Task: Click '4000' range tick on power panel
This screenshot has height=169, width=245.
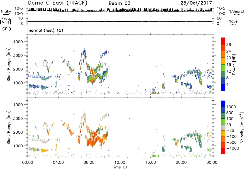Action: tap(18, 42)
